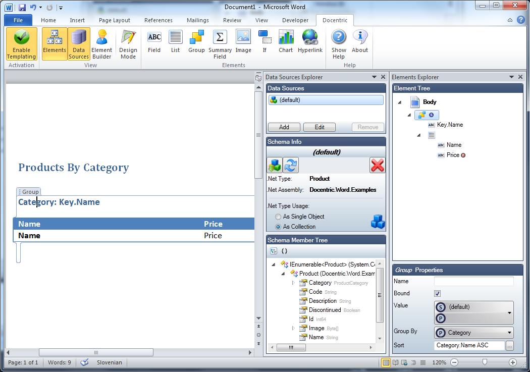Select the (default) data source item
Screen dimensions: 530x372
pyautogui.click(x=326, y=100)
